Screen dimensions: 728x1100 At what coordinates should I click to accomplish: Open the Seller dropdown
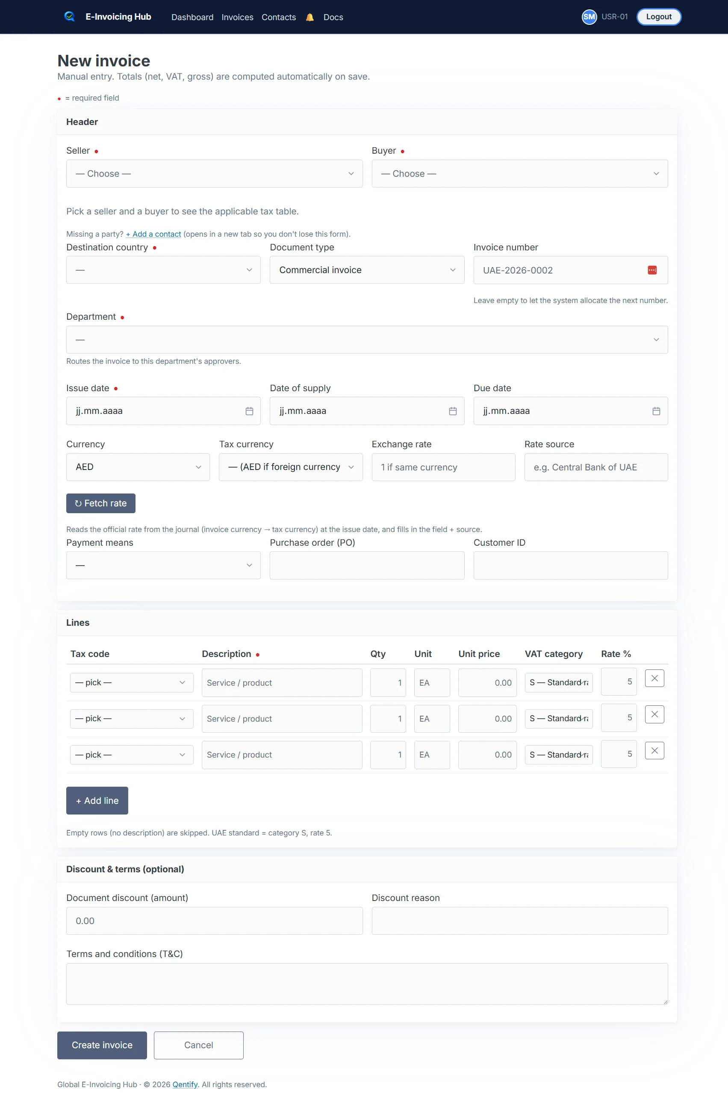(x=215, y=173)
